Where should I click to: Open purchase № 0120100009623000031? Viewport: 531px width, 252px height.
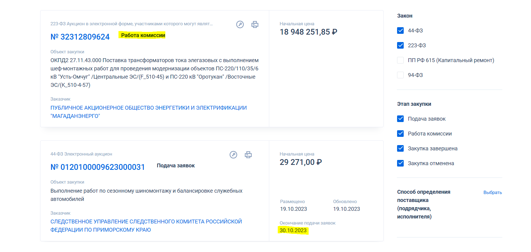tap(98, 167)
